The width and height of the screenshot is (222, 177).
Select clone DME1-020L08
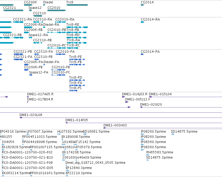click(31, 115)
